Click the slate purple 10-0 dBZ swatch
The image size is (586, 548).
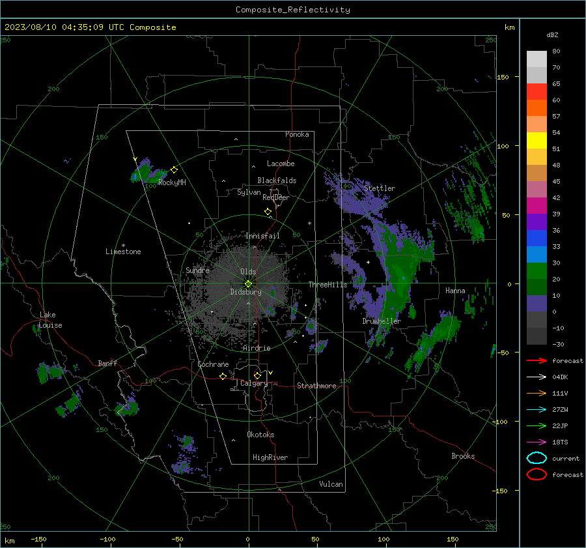click(x=537, y=304)
